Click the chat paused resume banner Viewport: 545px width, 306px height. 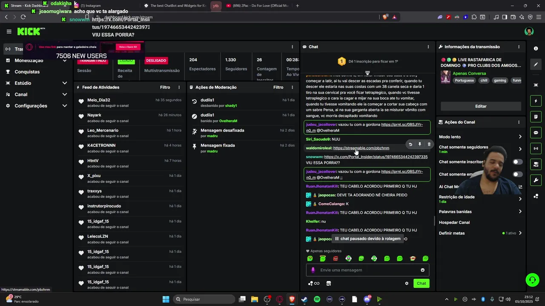tap(368, 239)
